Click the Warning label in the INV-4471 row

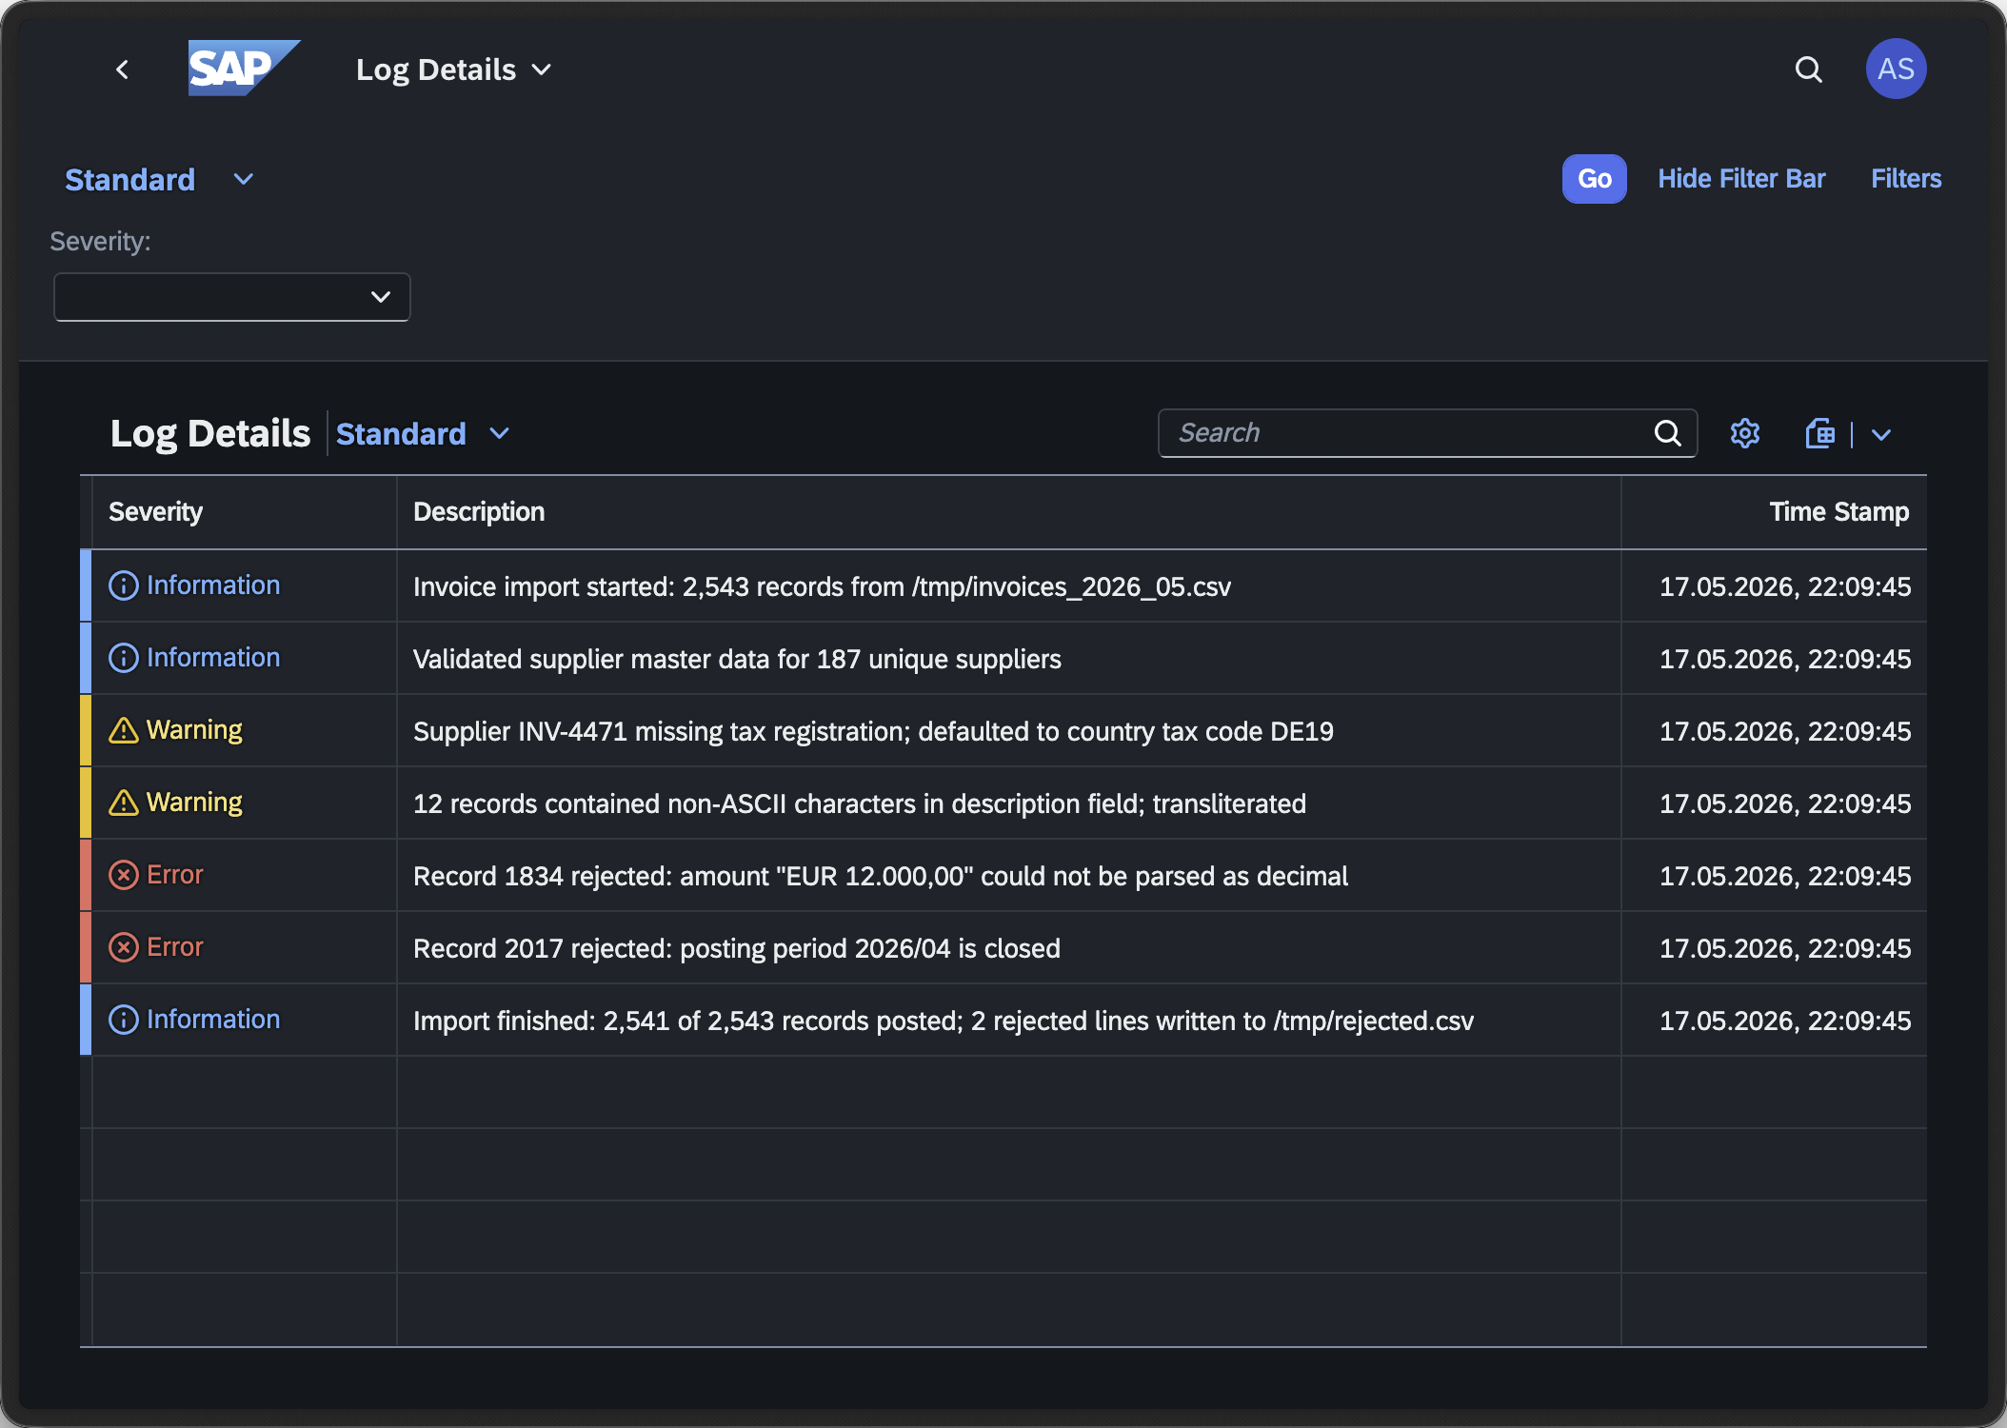click(194, 730)
